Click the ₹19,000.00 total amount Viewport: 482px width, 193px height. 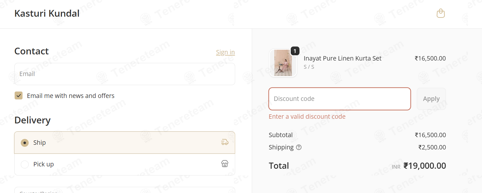[x=425, y=166]
